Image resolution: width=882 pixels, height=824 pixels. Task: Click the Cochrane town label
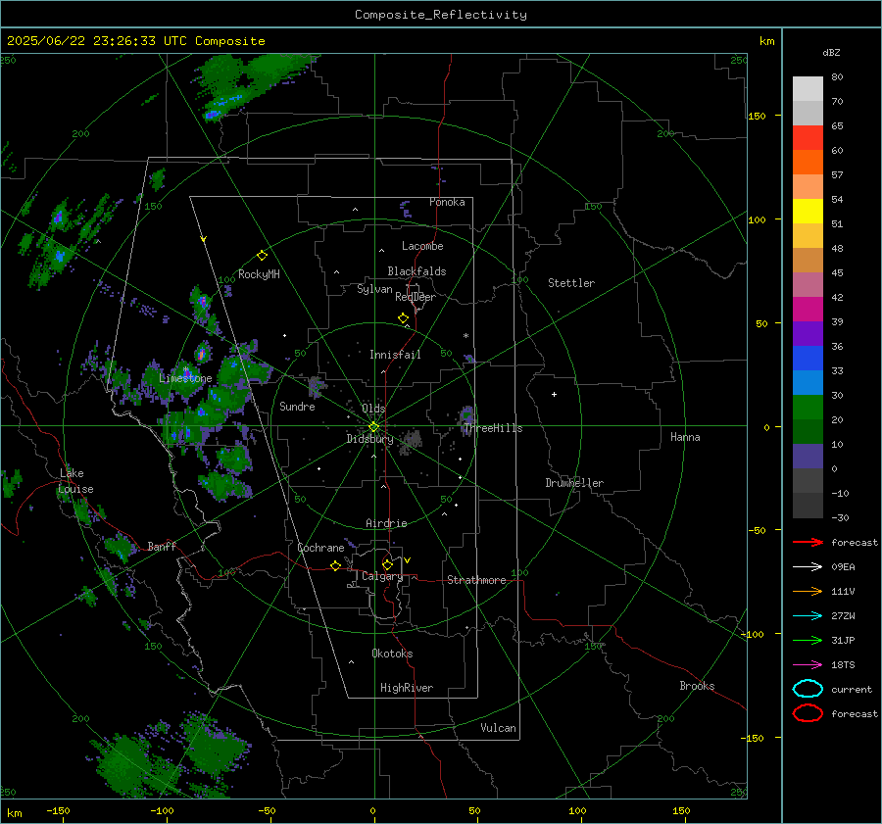(320, 548)
